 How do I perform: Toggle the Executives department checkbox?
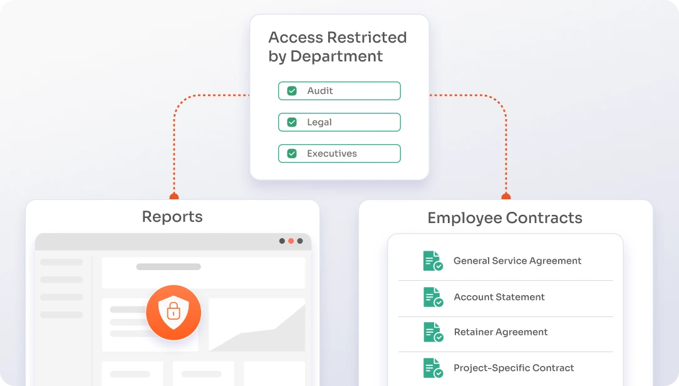point(292,154)
